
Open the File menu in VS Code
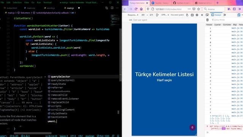[x=2, y=3]
